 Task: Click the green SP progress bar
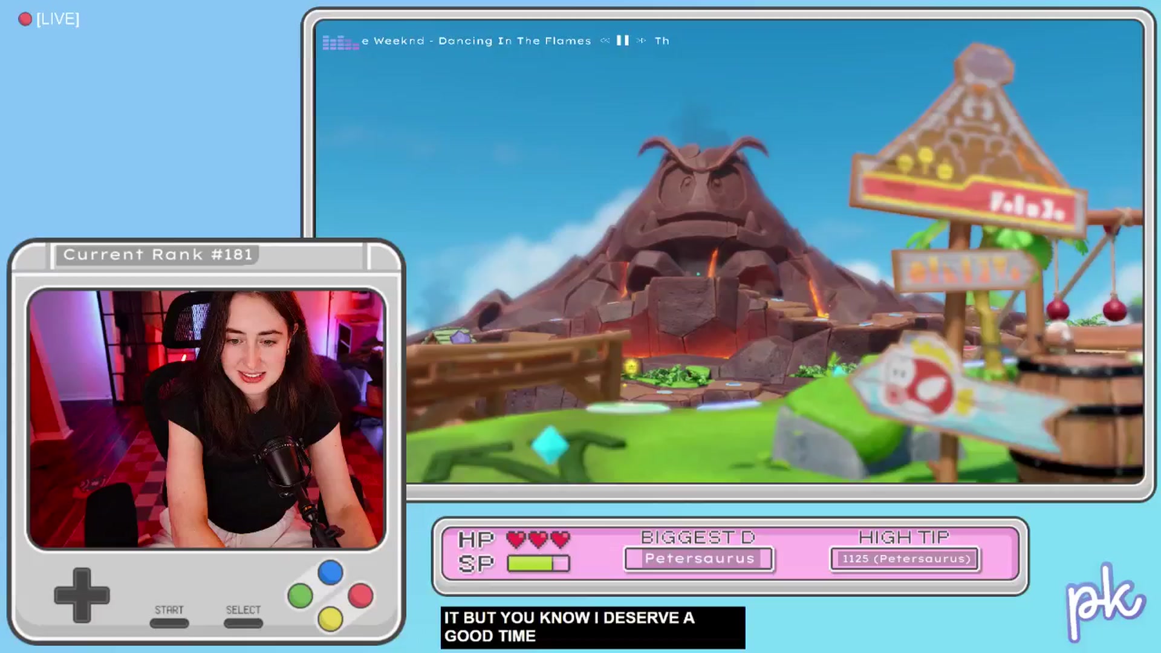[x=538, y=564]
